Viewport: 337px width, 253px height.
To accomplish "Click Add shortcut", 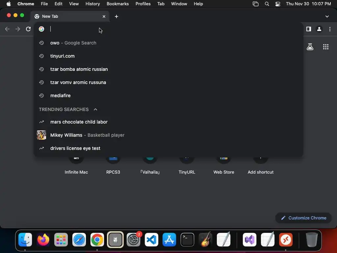I will point(261,166).
